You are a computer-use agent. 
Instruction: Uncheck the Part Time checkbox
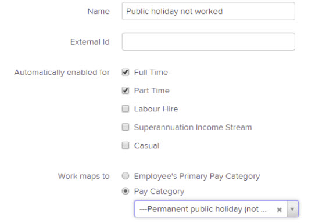click(126, 91)
